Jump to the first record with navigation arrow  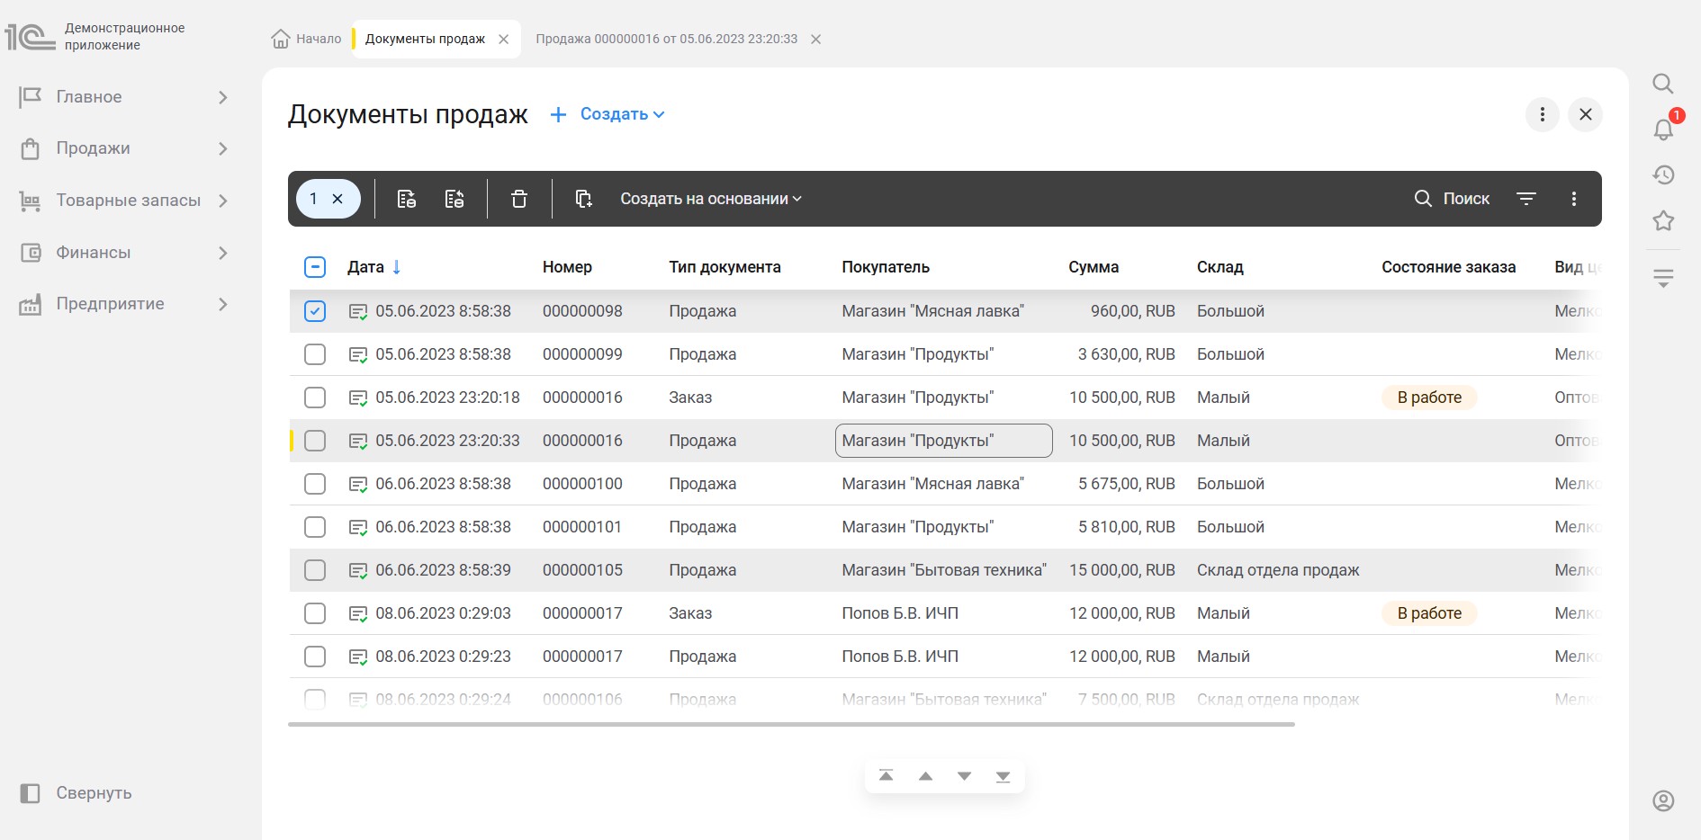point(886,776)
